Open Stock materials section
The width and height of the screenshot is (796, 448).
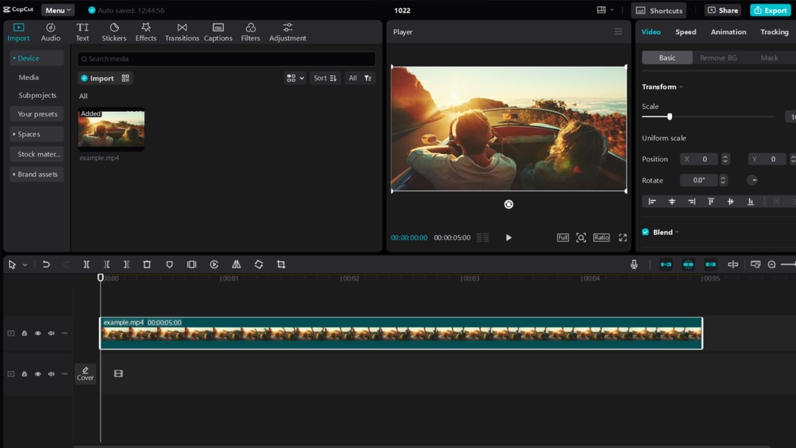point(37,154)
